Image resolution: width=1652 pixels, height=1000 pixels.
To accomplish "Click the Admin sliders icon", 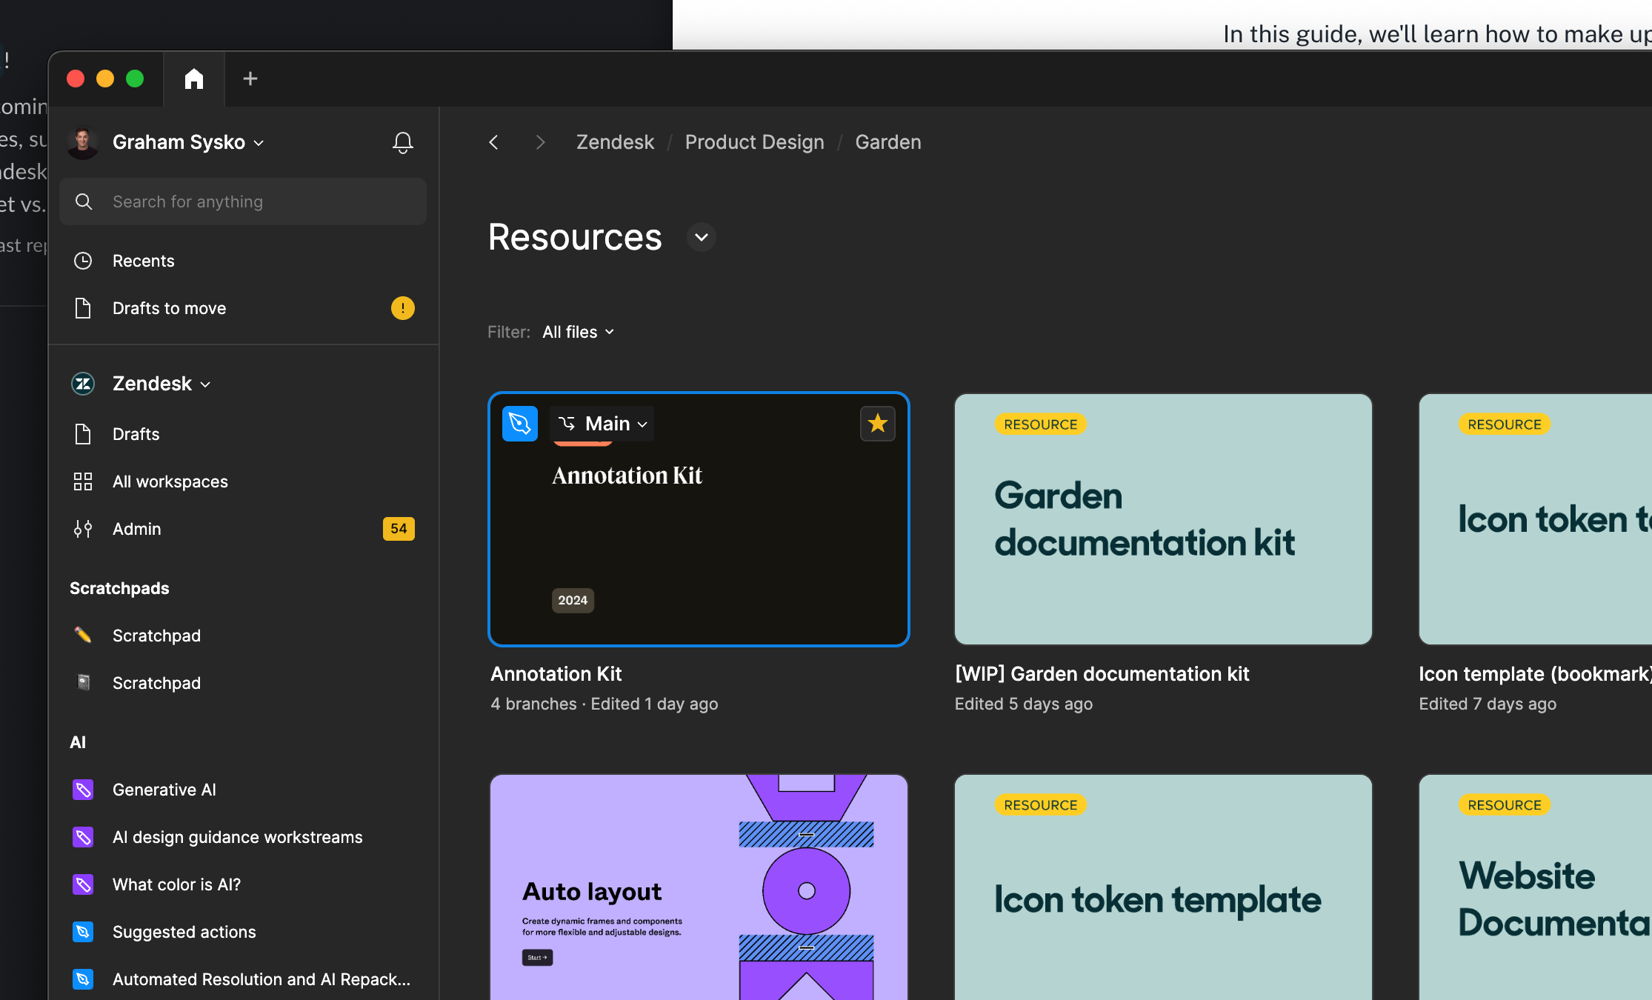I will click(83, 529).
